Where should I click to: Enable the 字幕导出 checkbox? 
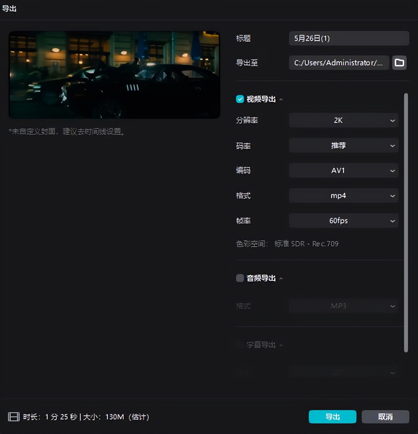pos(240,344)
